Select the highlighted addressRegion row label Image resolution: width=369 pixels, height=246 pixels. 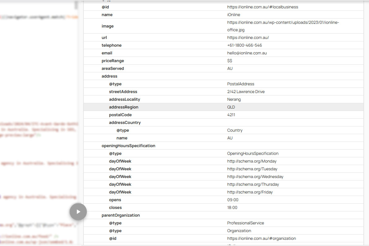click(124, 107)
